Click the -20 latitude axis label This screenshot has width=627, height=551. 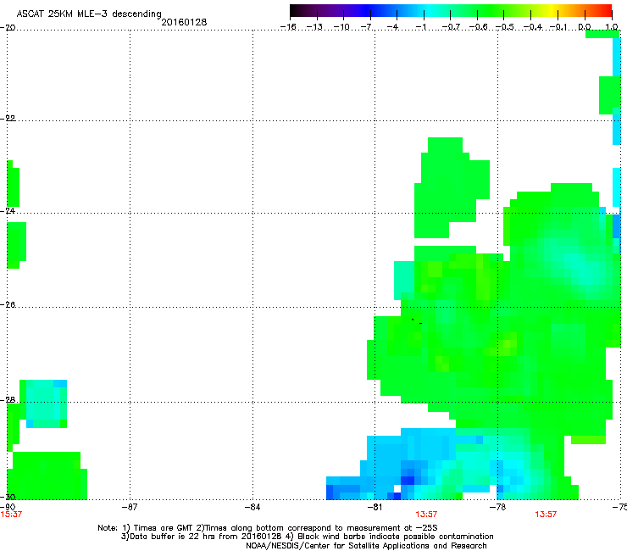(8, 28)
